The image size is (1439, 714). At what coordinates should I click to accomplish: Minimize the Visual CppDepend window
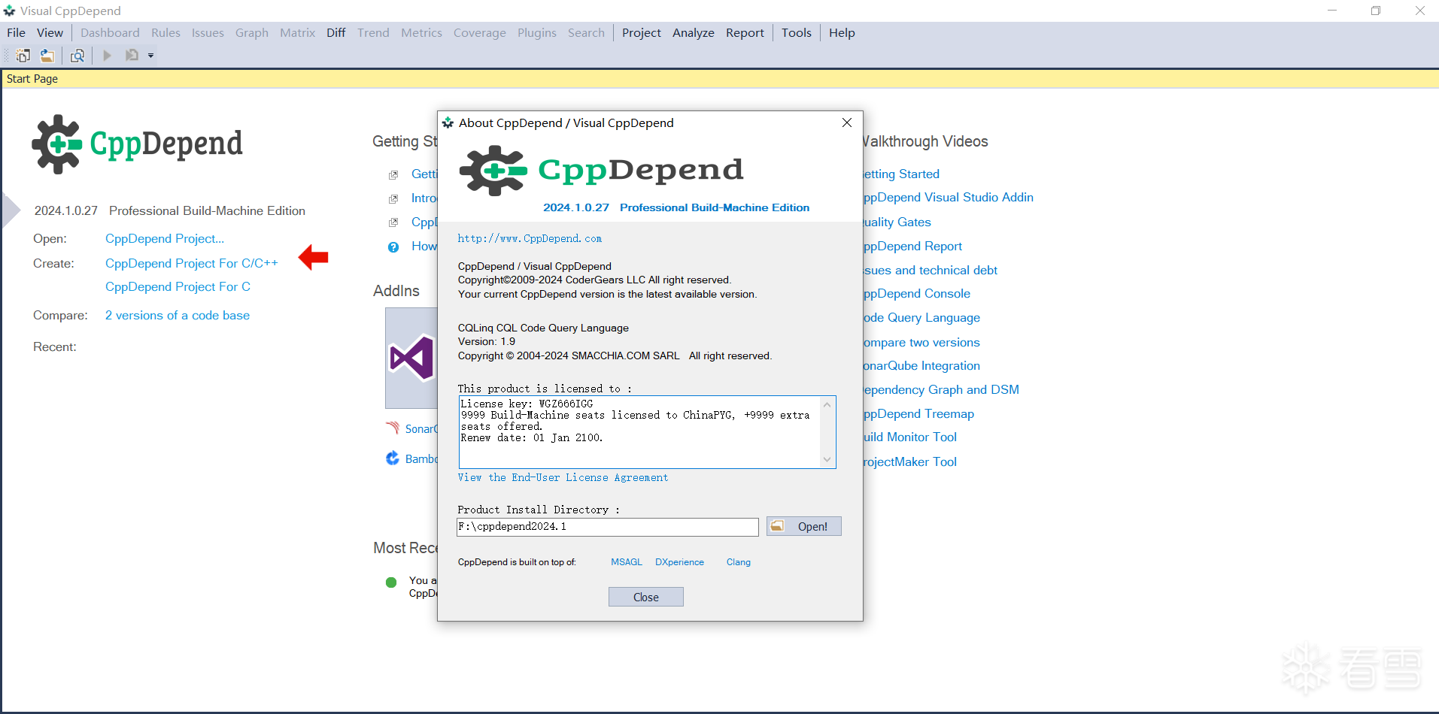pyautogui.click(x=1332, y=11)
